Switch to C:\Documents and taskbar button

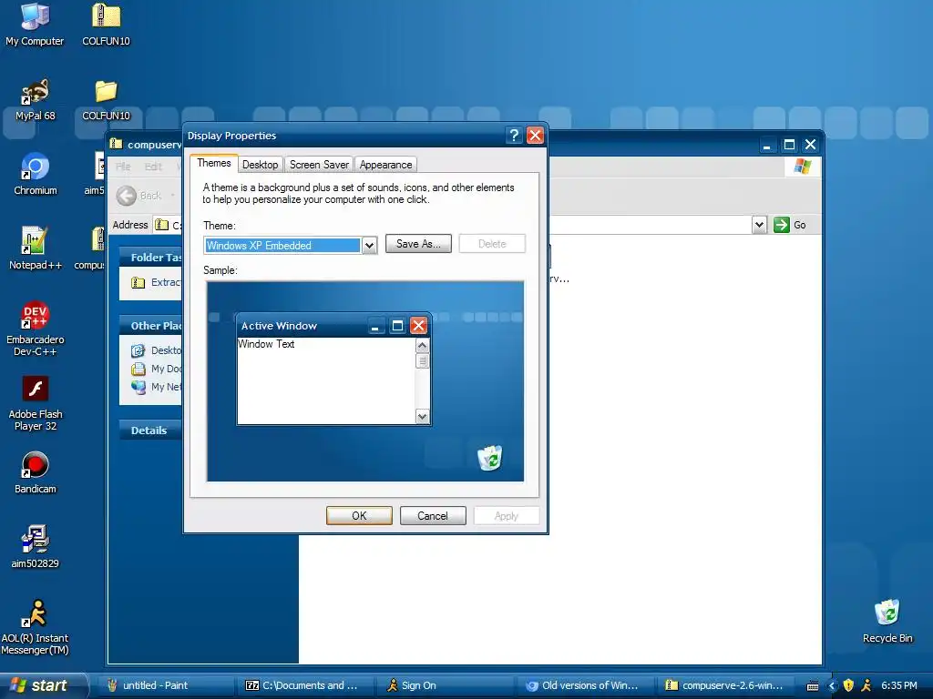[x=306, y=685]
